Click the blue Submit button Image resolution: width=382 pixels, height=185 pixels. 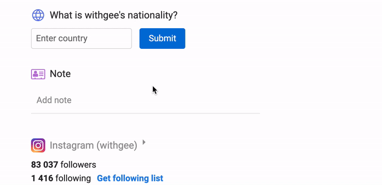tap(162, 39)
